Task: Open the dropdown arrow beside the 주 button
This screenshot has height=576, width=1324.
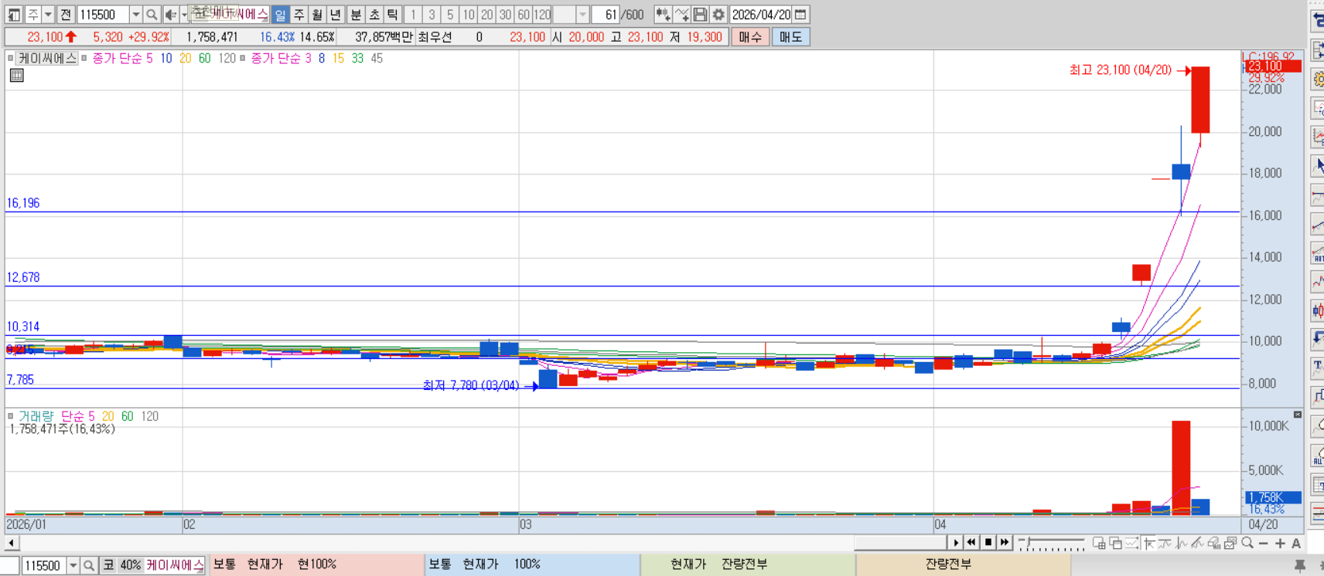Action: [48, 15]
